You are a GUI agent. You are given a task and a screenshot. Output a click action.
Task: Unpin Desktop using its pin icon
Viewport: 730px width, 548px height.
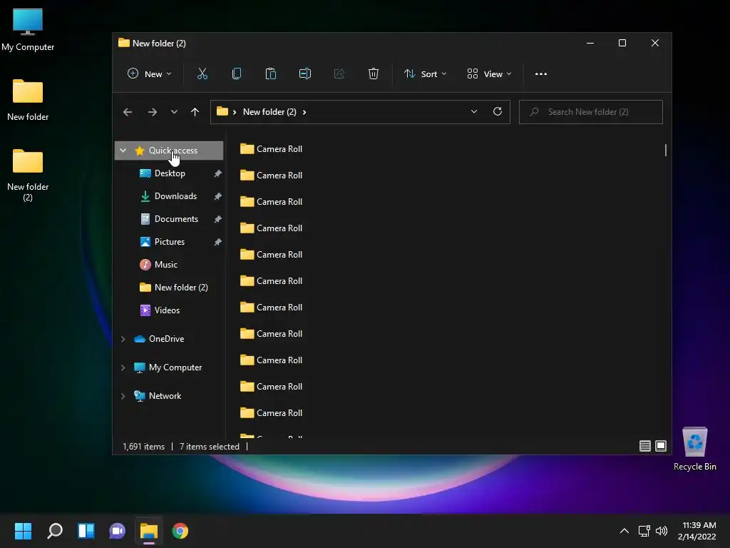[x=217, y=173]
